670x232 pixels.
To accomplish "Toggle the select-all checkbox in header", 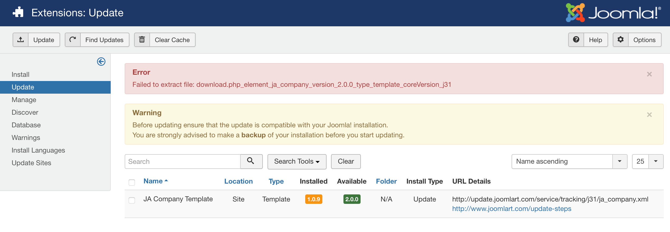I will [132, 182].
